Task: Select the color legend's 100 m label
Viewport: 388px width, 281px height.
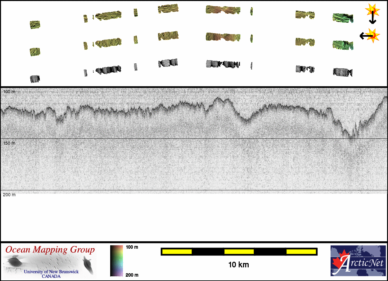Action: [132, 247]
